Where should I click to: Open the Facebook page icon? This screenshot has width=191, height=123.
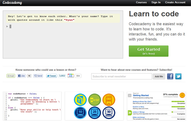coord(170,76)
